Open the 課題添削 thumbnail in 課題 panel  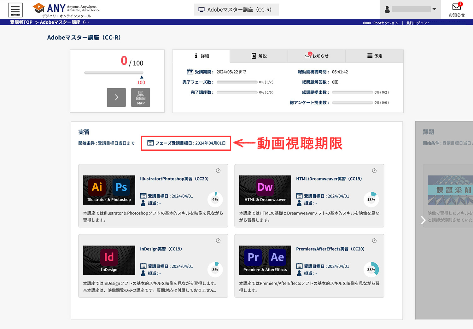450,190
